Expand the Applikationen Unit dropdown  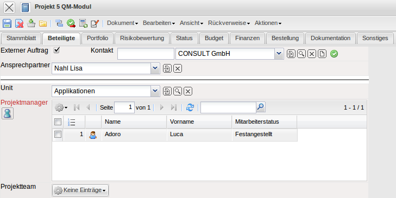[x=155, y=91]
